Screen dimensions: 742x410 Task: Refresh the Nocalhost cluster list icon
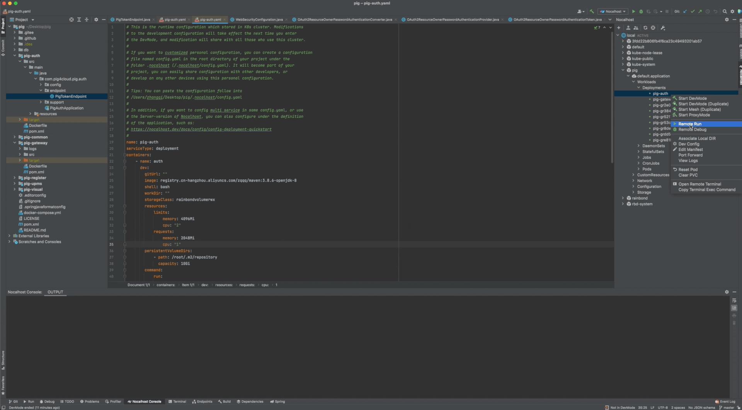point(645,28)
